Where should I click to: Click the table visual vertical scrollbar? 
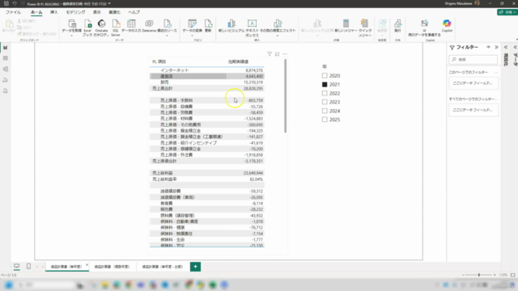click(285, 95)
